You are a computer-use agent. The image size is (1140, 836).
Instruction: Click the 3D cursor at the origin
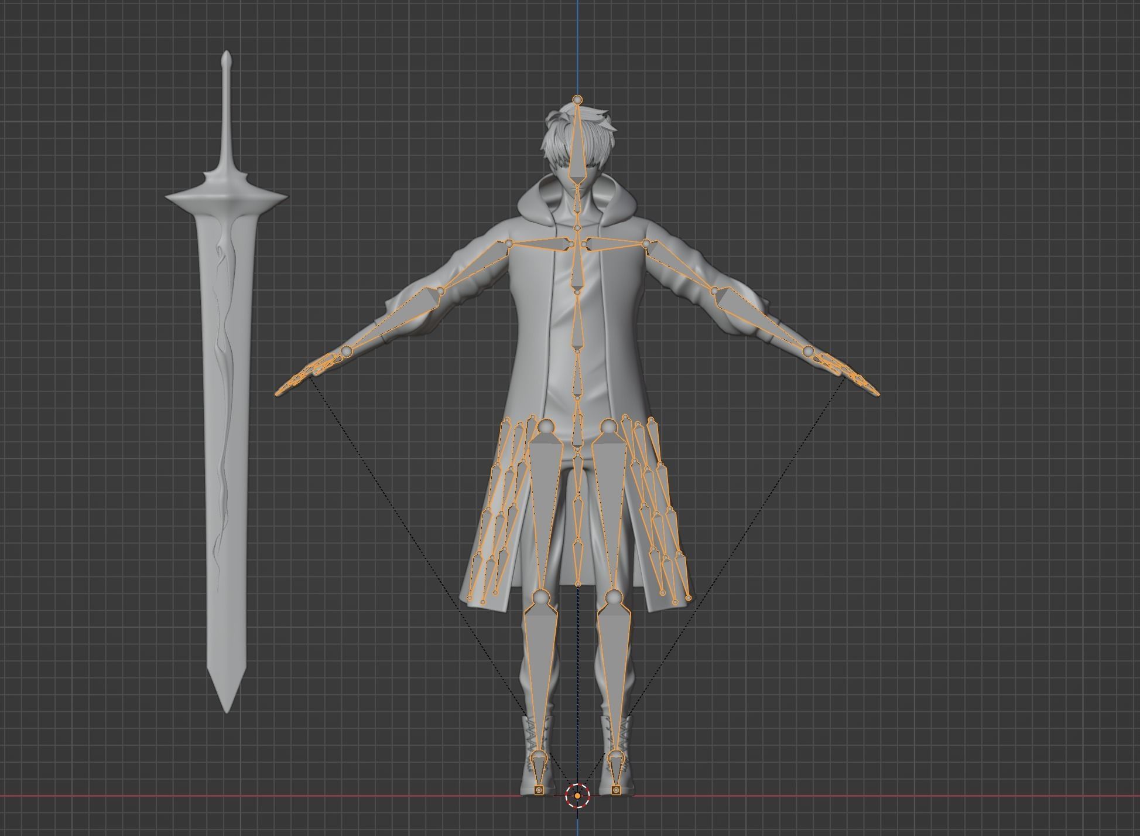pos(578,796)
